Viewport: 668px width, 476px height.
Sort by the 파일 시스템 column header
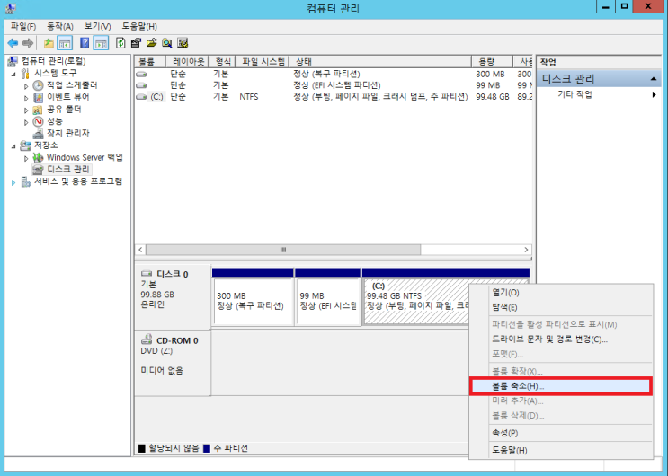[262, 62]
